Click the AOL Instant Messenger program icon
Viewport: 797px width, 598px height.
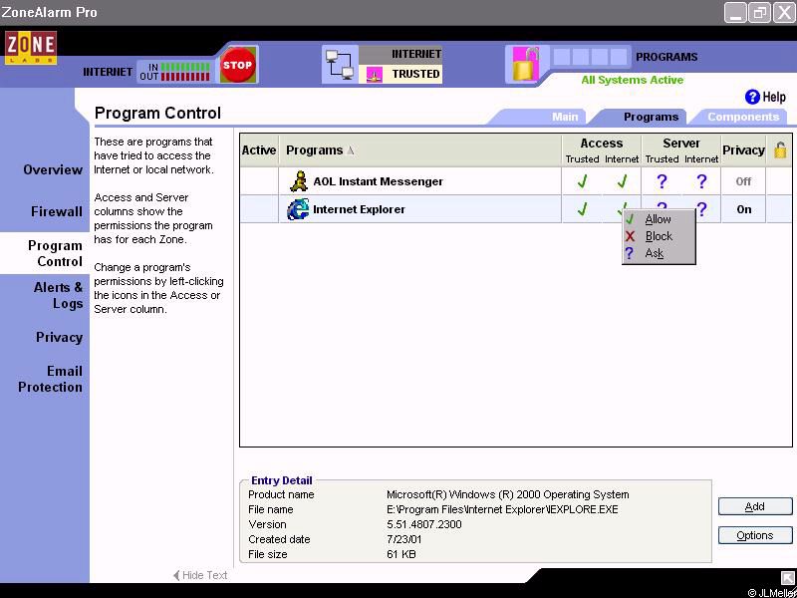pyautogui.click(x=298, y=181)
